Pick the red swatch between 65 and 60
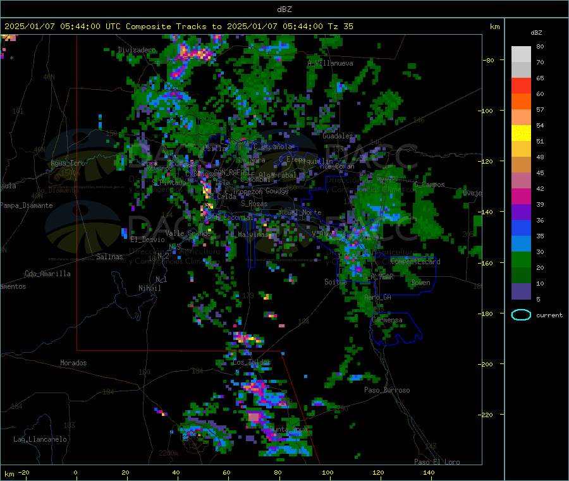Image resolution: width=569 pixels, height=481 pixels. [521, 85]
